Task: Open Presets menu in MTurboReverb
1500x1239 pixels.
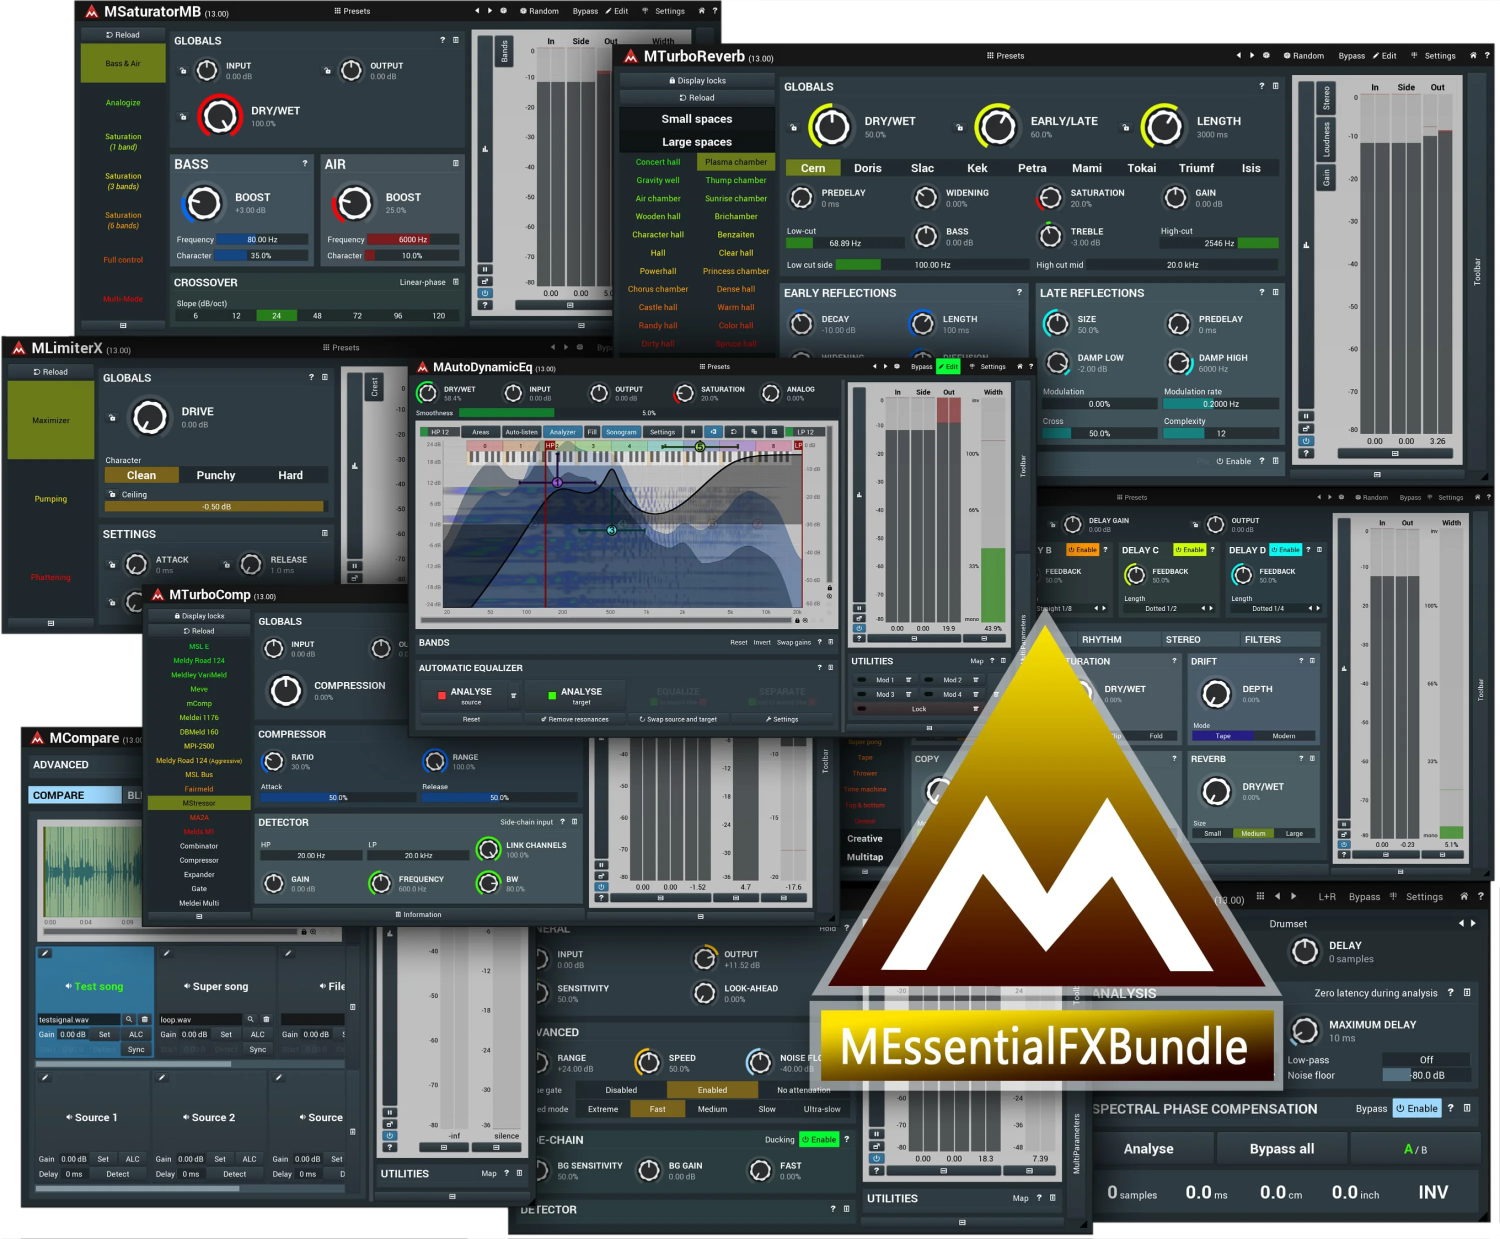Action: point(1005,55)
